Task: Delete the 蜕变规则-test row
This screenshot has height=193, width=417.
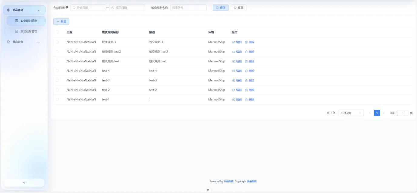Action: (x=250, y=61)
